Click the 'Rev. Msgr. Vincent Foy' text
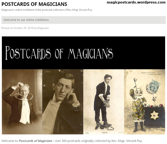Screen dimensions: 167x144 click(127, 141)
